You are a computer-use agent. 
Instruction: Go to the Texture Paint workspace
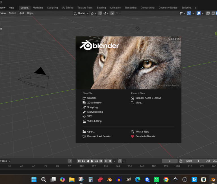point(85,8)
